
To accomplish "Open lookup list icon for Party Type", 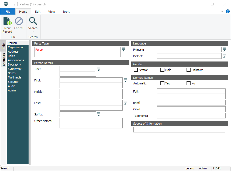I will tap(123, 49).
